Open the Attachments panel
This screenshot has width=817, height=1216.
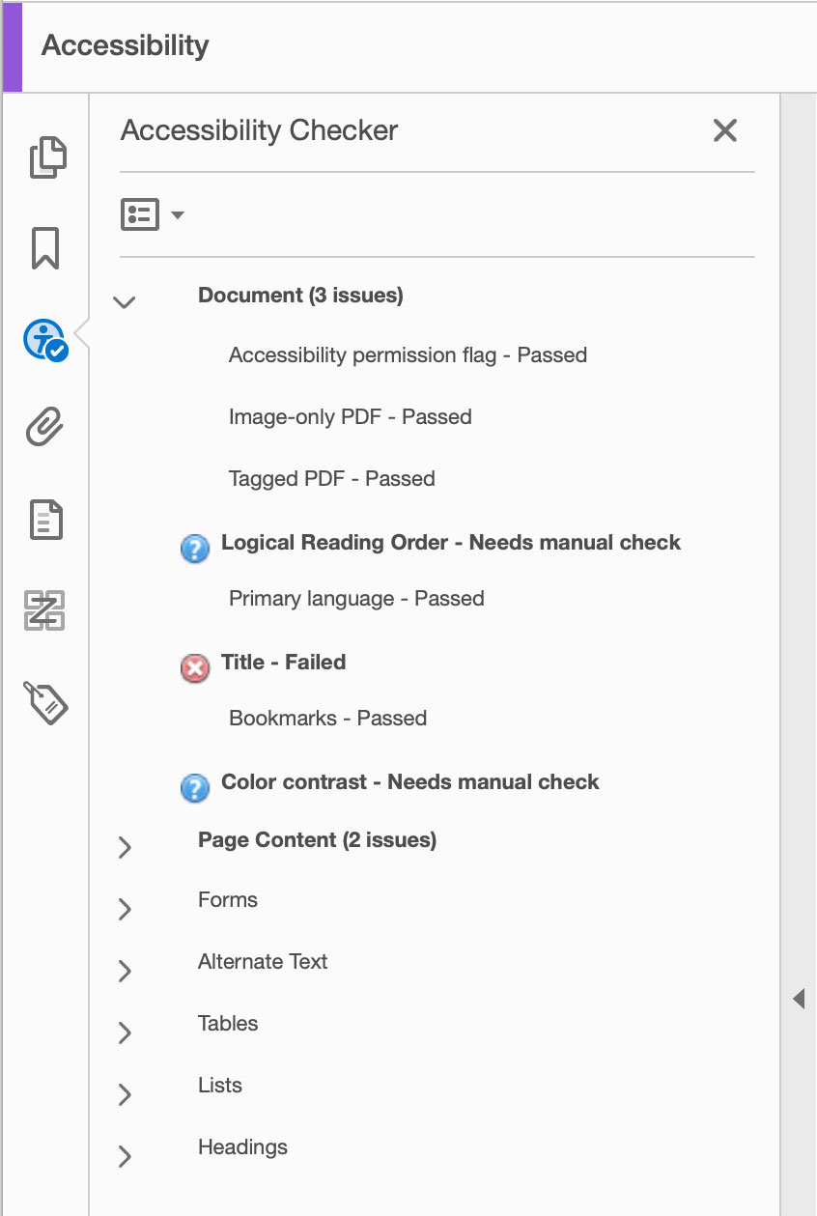[x=45, y=426]
